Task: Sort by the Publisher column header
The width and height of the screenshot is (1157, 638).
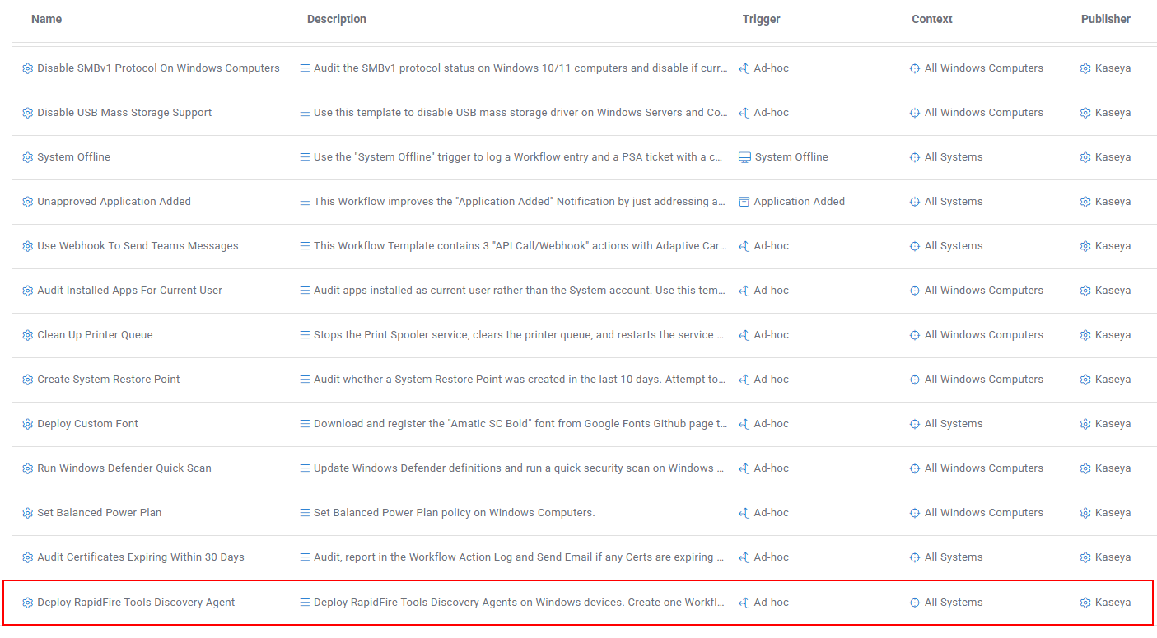Action: coord(1105,19)
